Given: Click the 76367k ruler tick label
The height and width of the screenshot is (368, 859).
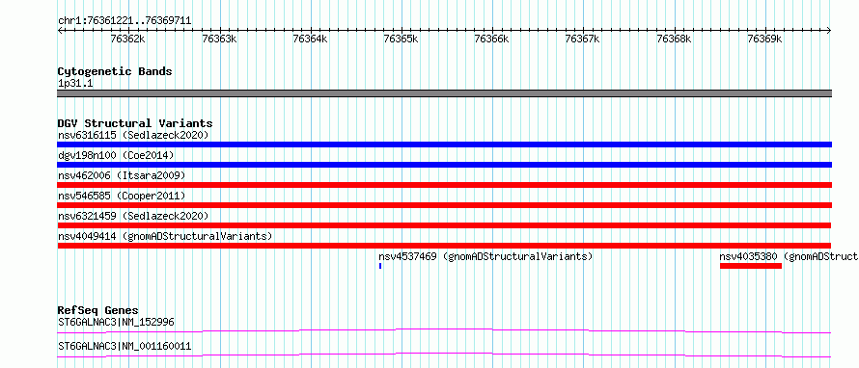Looking at the screenshot, I should pyautogui.click(x=582, y=39).
